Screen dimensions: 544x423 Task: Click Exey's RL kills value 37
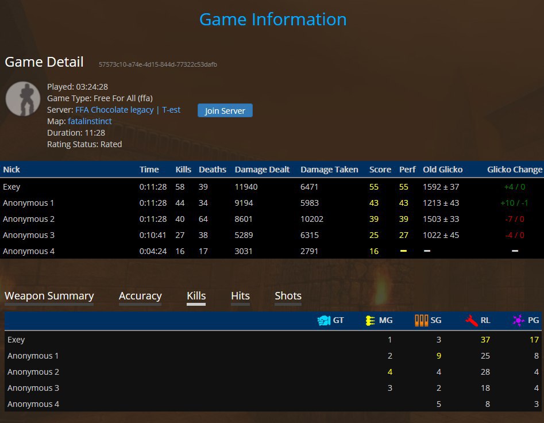pyautogui.click(x=485, y=340)
